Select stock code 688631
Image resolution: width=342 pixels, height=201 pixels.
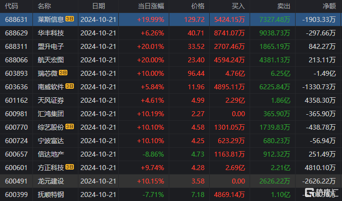click(16, 19)
